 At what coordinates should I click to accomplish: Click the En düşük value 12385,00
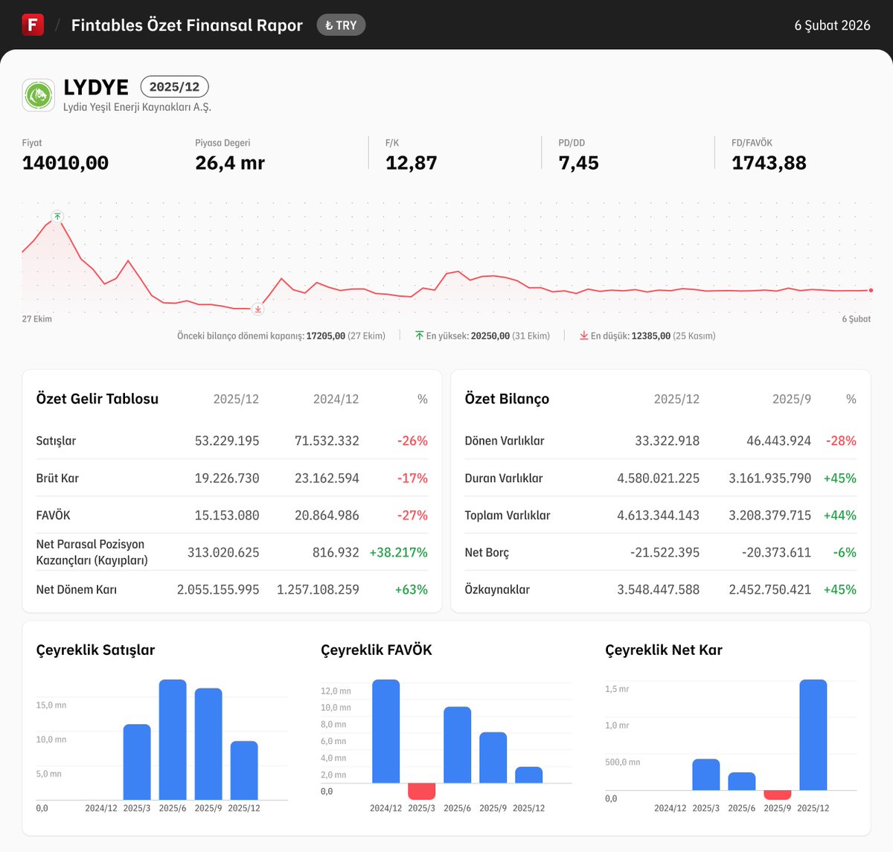pos(651,336)
